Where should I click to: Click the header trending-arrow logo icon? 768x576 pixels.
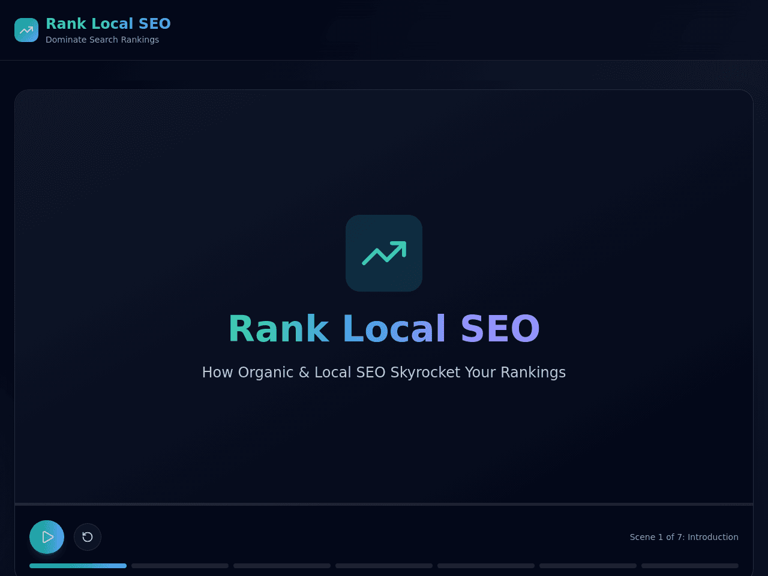pyautogui.click(x=26, y=30)
